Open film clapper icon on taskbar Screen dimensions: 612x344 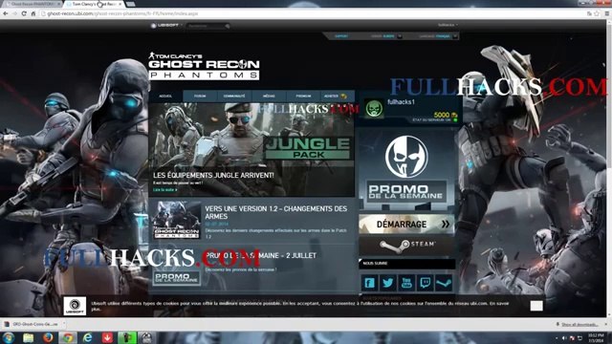[x=146, y=337]
